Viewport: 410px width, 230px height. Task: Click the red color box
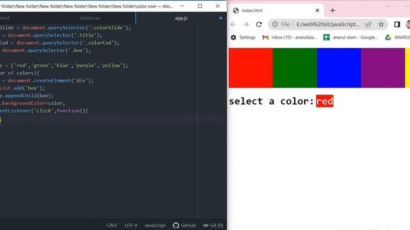[250, 68]
